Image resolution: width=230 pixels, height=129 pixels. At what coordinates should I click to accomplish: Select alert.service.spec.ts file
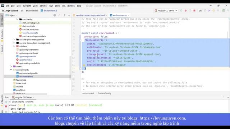31,23
